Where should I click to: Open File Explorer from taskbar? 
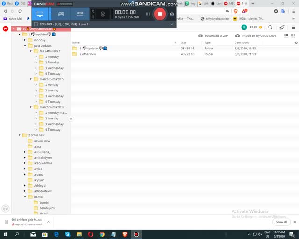(79, 234)
